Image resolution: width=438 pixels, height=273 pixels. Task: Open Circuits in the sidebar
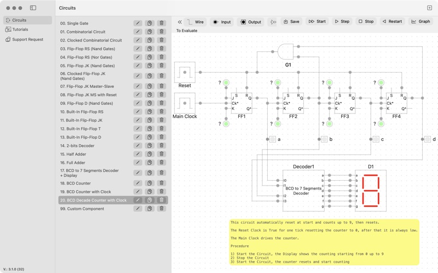27,20
